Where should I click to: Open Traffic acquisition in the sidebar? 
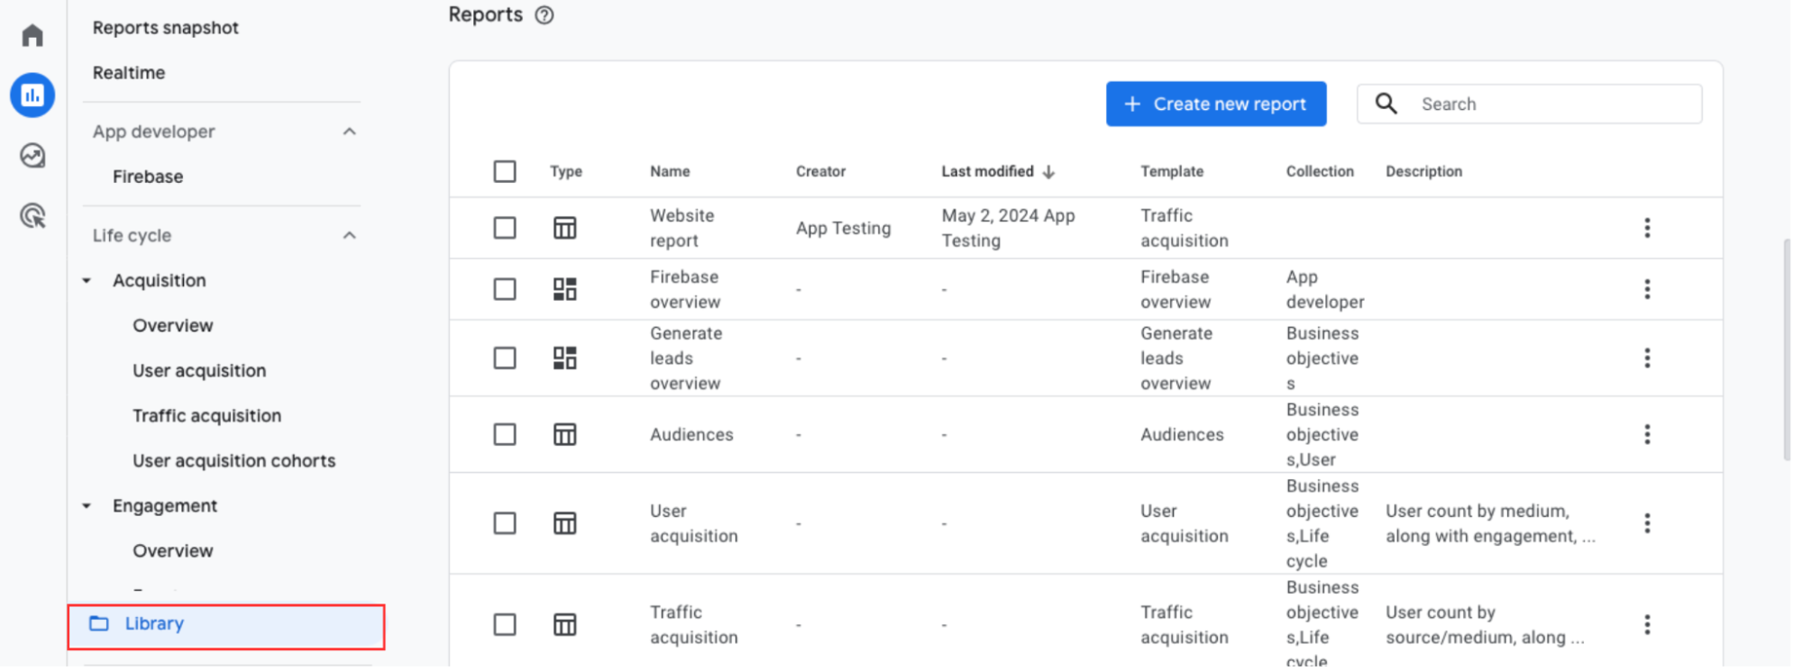[x=206, y=415]
